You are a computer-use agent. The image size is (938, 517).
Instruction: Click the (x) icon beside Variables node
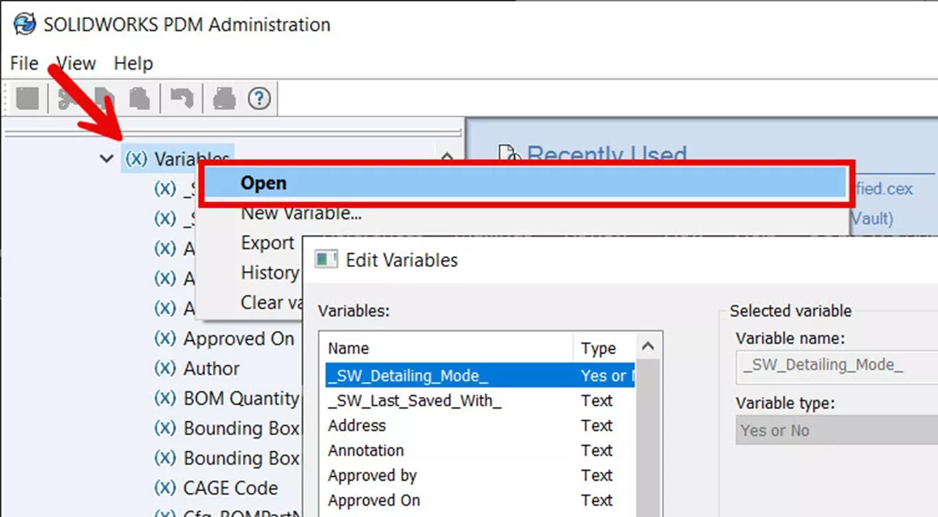136,159
